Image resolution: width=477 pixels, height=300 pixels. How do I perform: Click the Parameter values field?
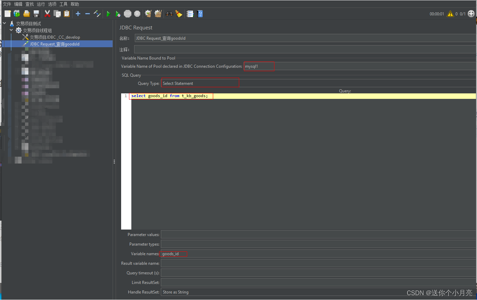[319, 234]
